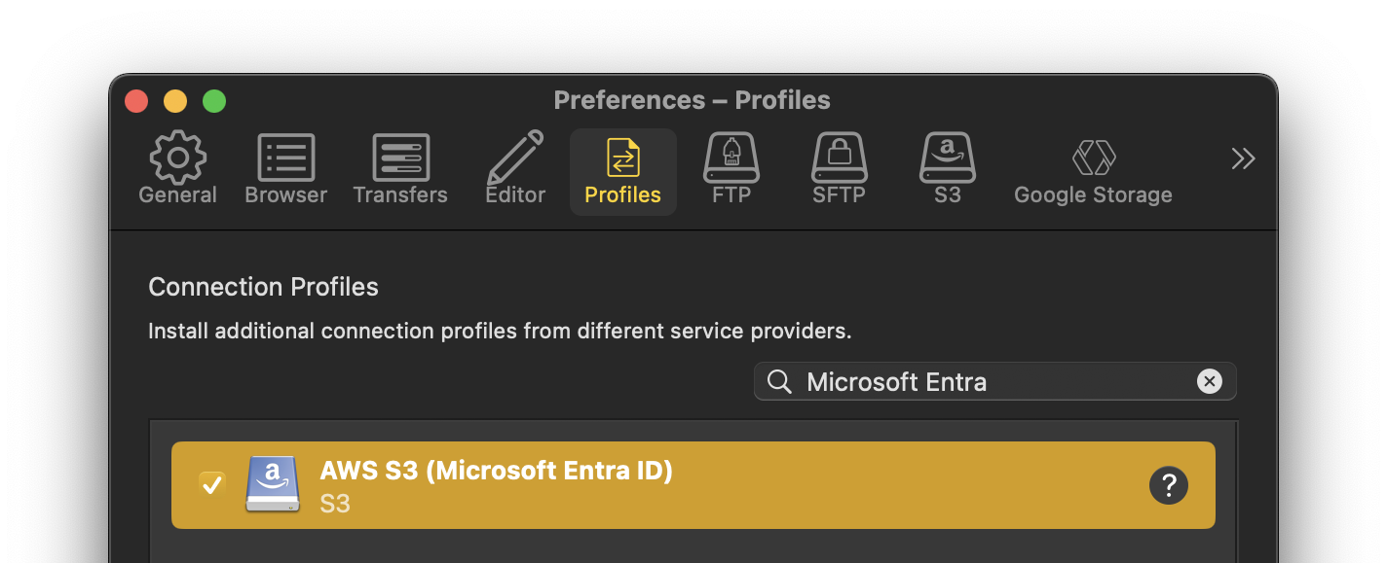Screen dimensions: 1387x563
Task: Open the SFTP preferences tab
Action: point(839,170)
